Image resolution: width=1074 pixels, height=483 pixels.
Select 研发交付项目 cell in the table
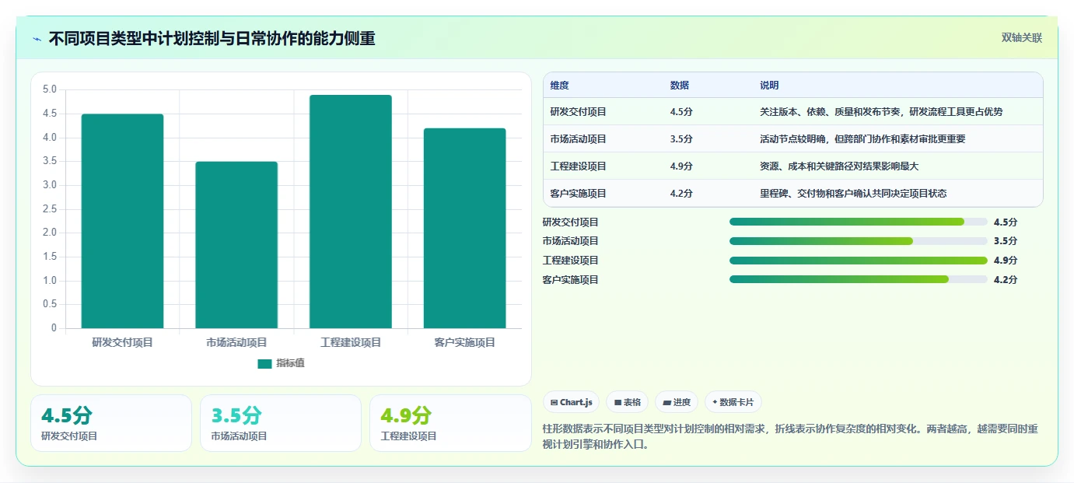point(579,112)
